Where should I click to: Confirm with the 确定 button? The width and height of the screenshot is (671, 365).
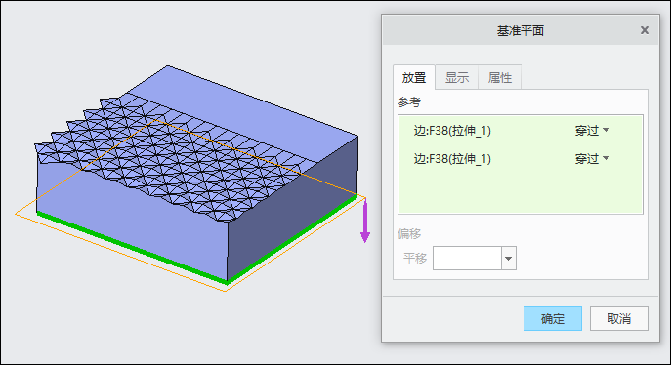(x=553, y=318)
